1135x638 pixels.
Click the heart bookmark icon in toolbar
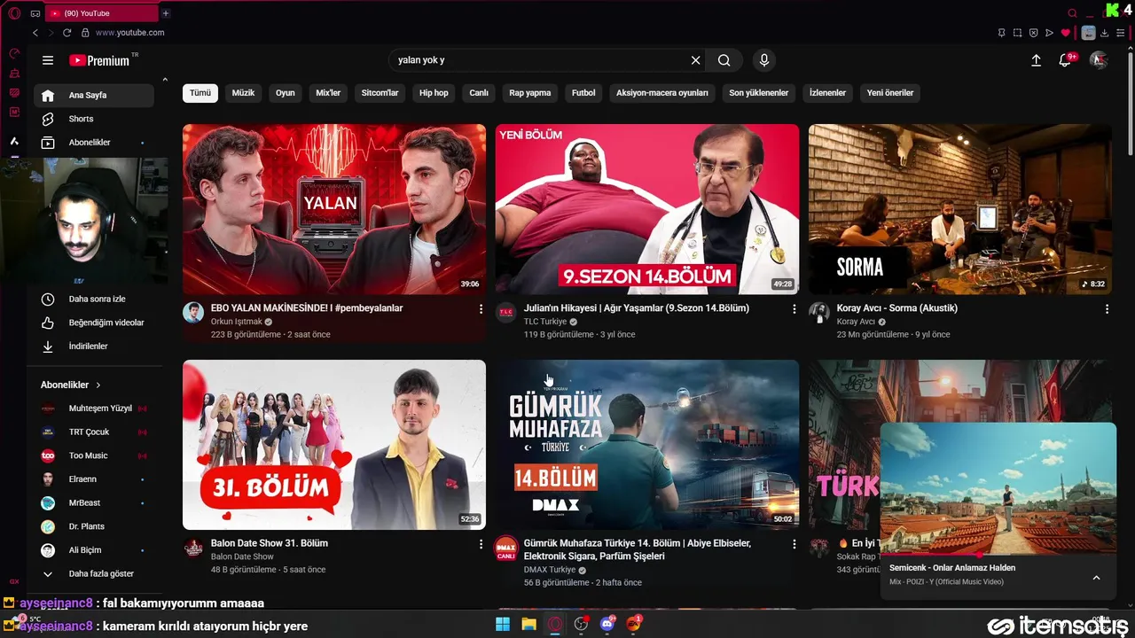pyautogui.click(x=1066, y=33)
